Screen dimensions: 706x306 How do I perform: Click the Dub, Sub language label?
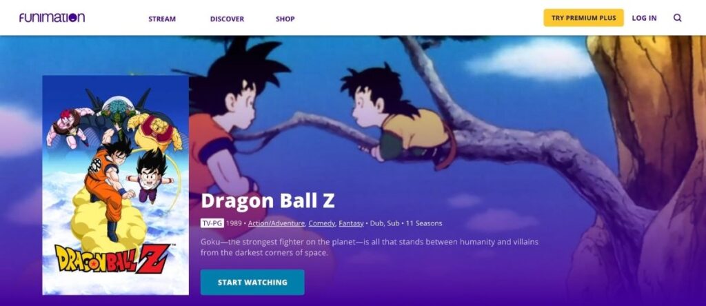tap(385, 223)
